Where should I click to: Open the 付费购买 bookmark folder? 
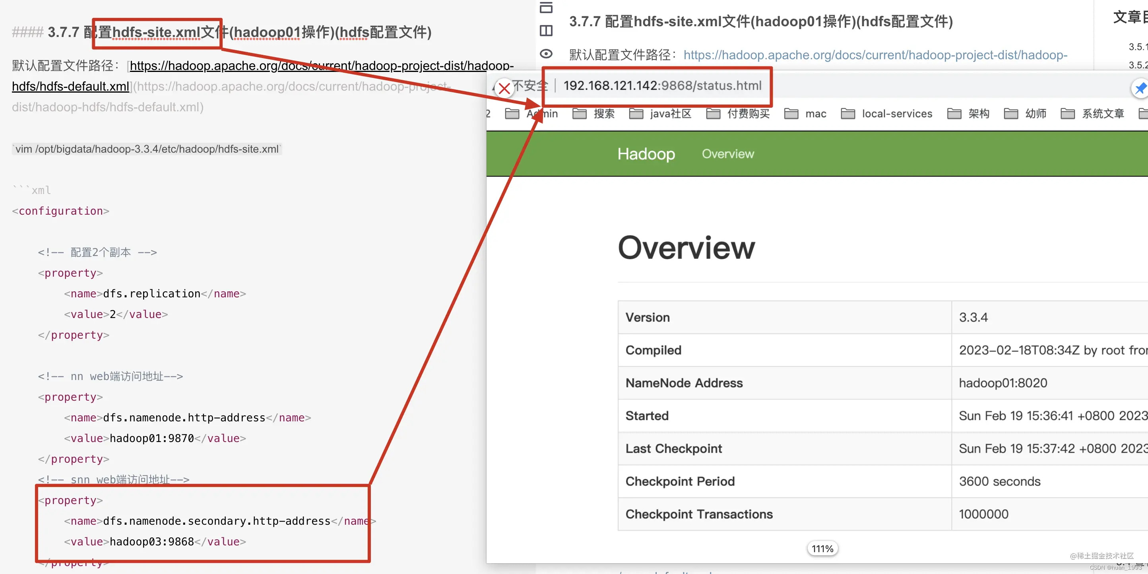[x=738, y=114]
